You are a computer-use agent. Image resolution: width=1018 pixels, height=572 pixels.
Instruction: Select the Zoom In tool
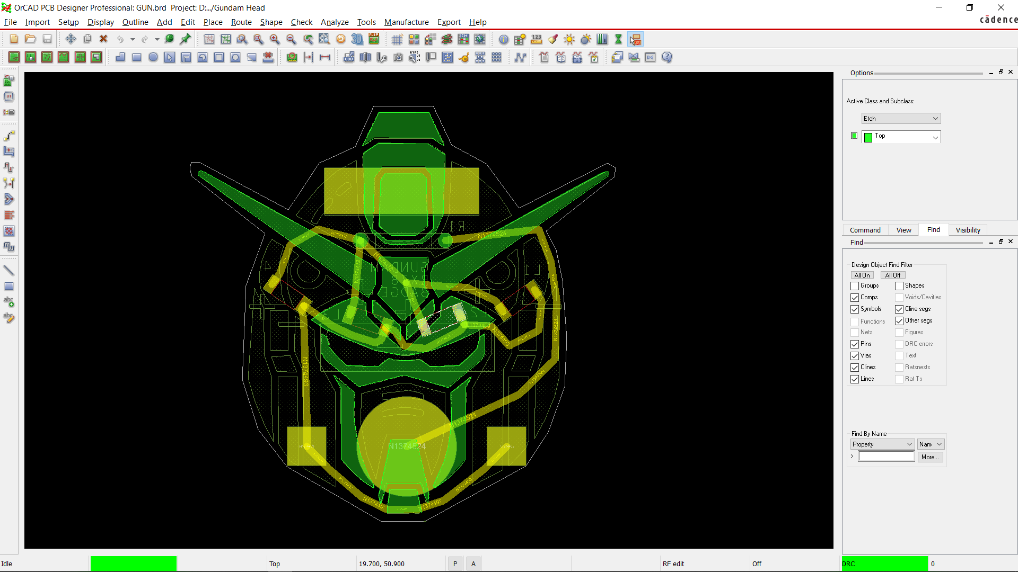click(x=275, y=39)
